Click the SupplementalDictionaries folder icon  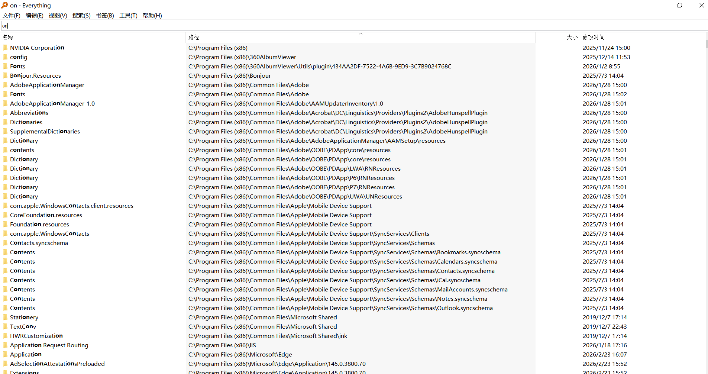click(x=5, y=131)
